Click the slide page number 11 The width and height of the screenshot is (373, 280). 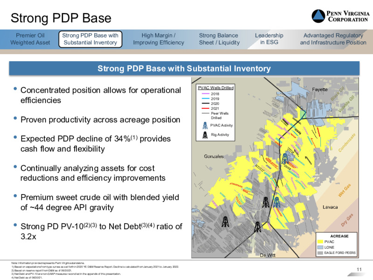tap(359, 270)
